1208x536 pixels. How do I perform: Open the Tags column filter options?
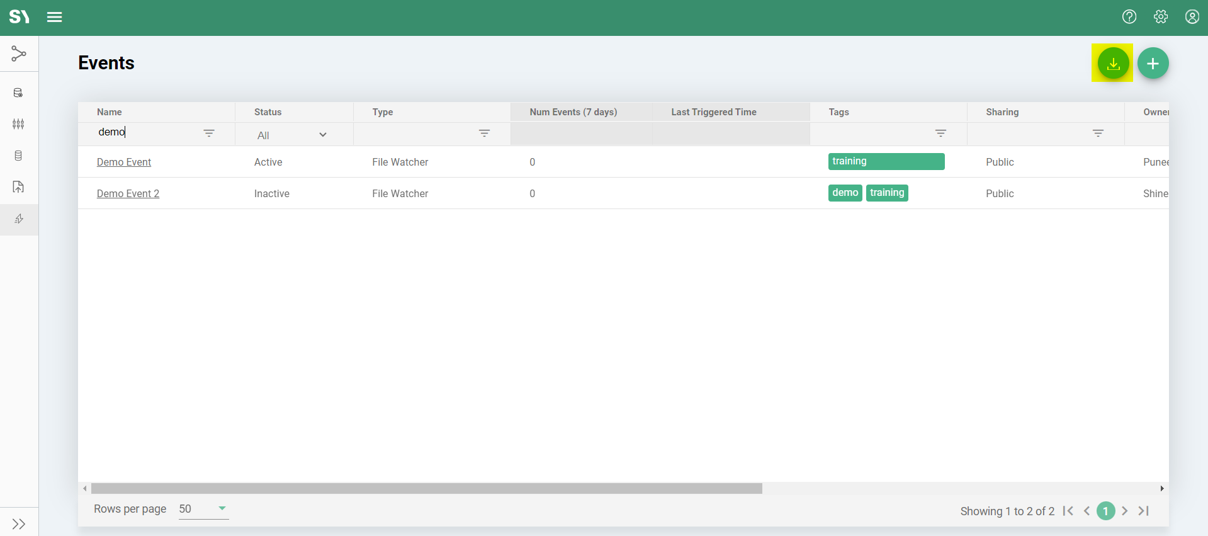click(x=940, y=133)
